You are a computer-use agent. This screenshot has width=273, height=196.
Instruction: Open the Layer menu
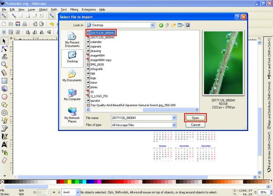(x=31, y=9)
